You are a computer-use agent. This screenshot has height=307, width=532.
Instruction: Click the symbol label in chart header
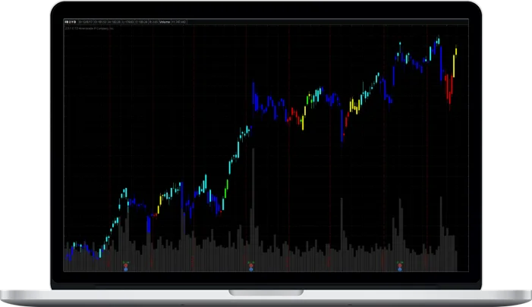[x=71, y=23]
